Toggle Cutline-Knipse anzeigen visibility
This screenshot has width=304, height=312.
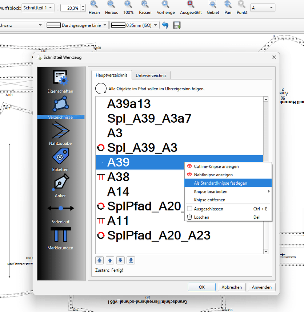pyautogui.click(x=228, y=167)
